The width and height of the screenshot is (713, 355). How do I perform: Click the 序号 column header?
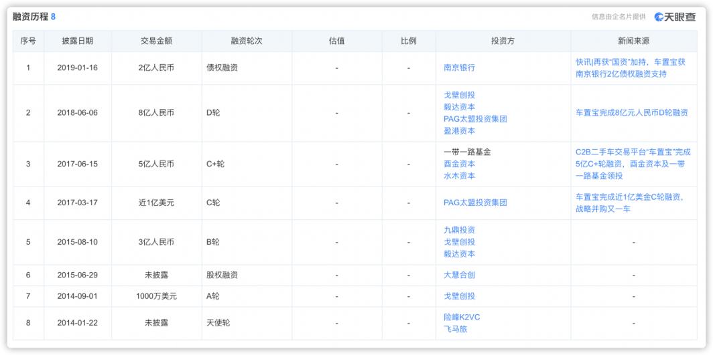tap(28, 41)
